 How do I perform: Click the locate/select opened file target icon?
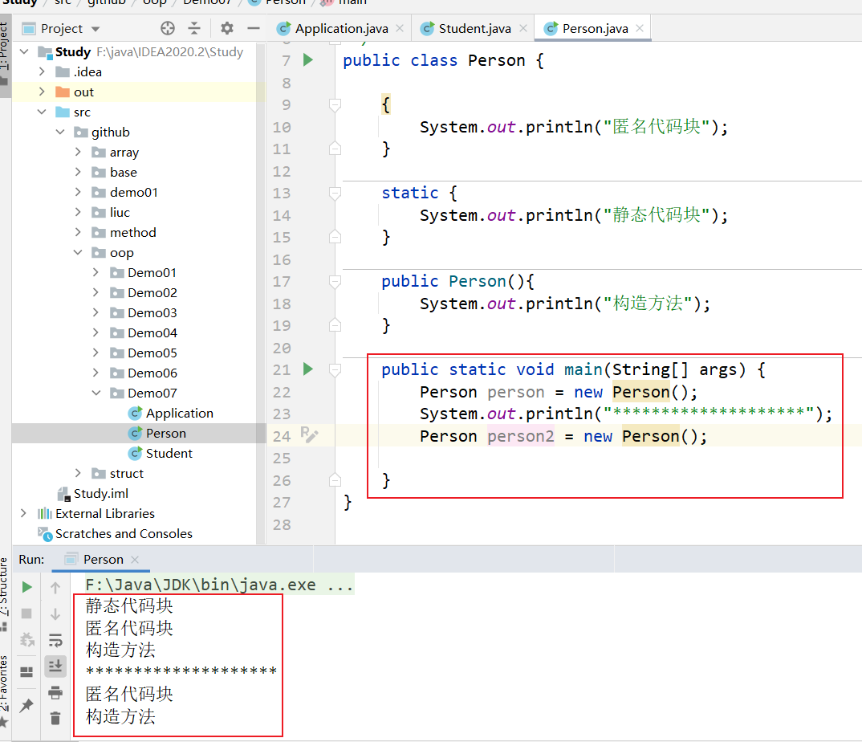point(168,28)
